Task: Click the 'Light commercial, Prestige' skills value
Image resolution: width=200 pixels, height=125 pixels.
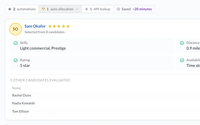Action: pyautogui.click(x=43, y=48)
